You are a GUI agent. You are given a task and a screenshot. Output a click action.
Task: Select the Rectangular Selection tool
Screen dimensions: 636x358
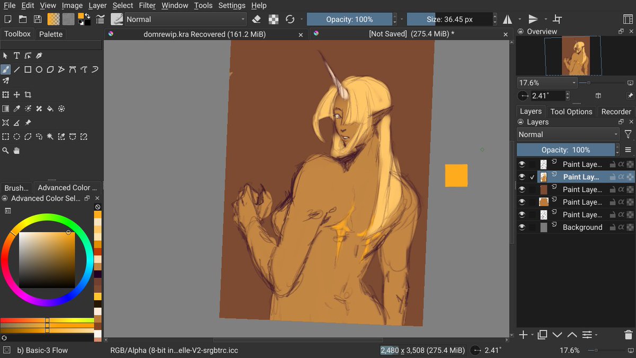[5, 136]
